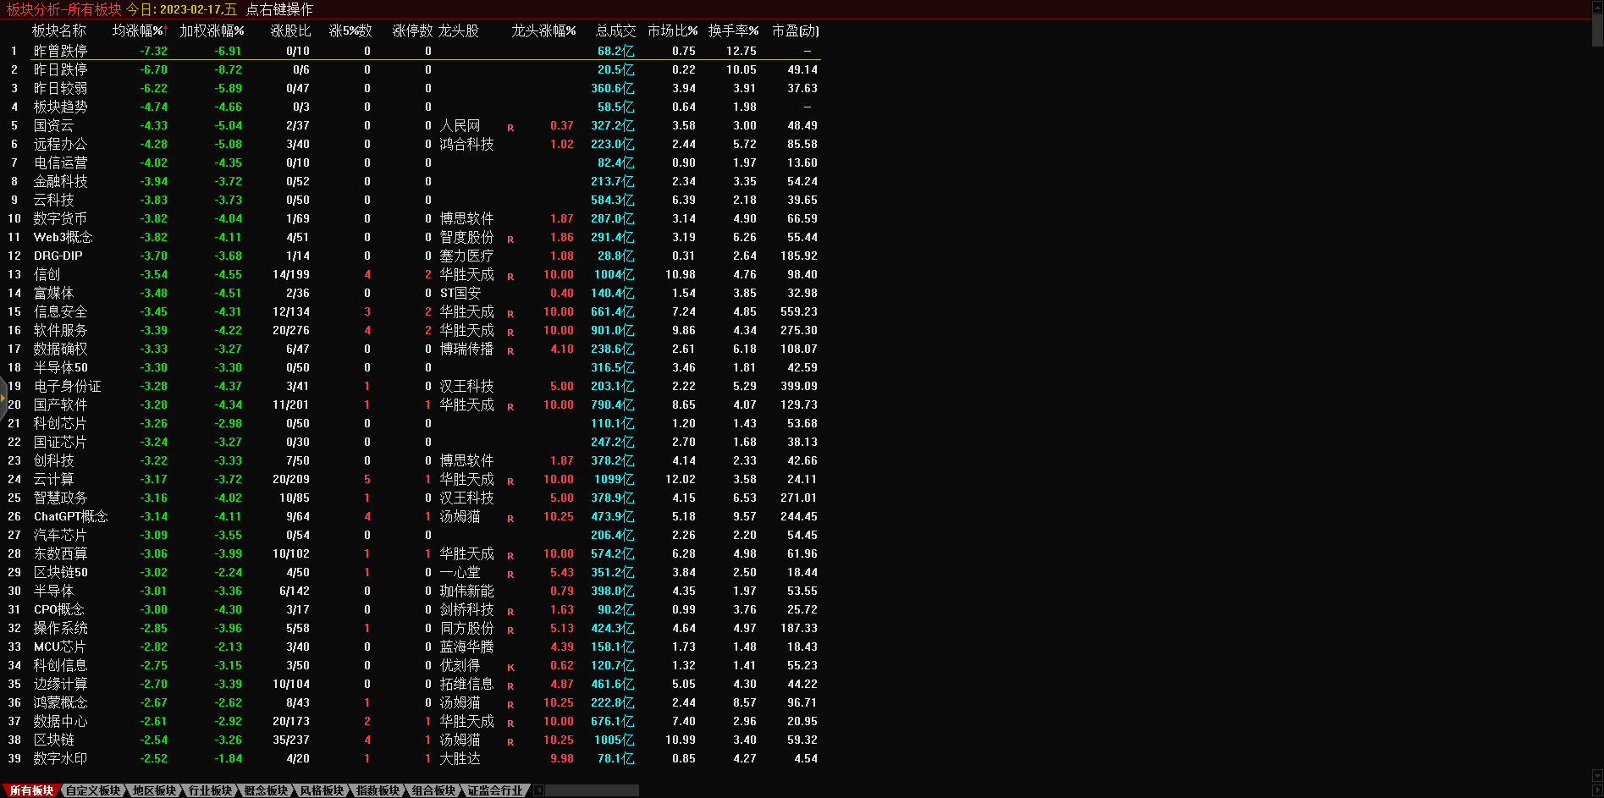Screen dimensions: 1604x798
Task: Click scroll-down arrow at bottom right
Action: pyautogui.click(x=1597, y=775)
